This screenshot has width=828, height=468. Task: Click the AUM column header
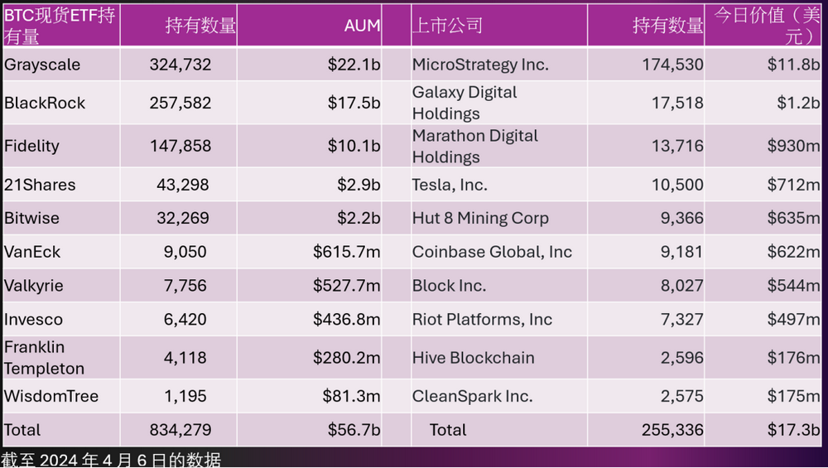click(362, 26)
